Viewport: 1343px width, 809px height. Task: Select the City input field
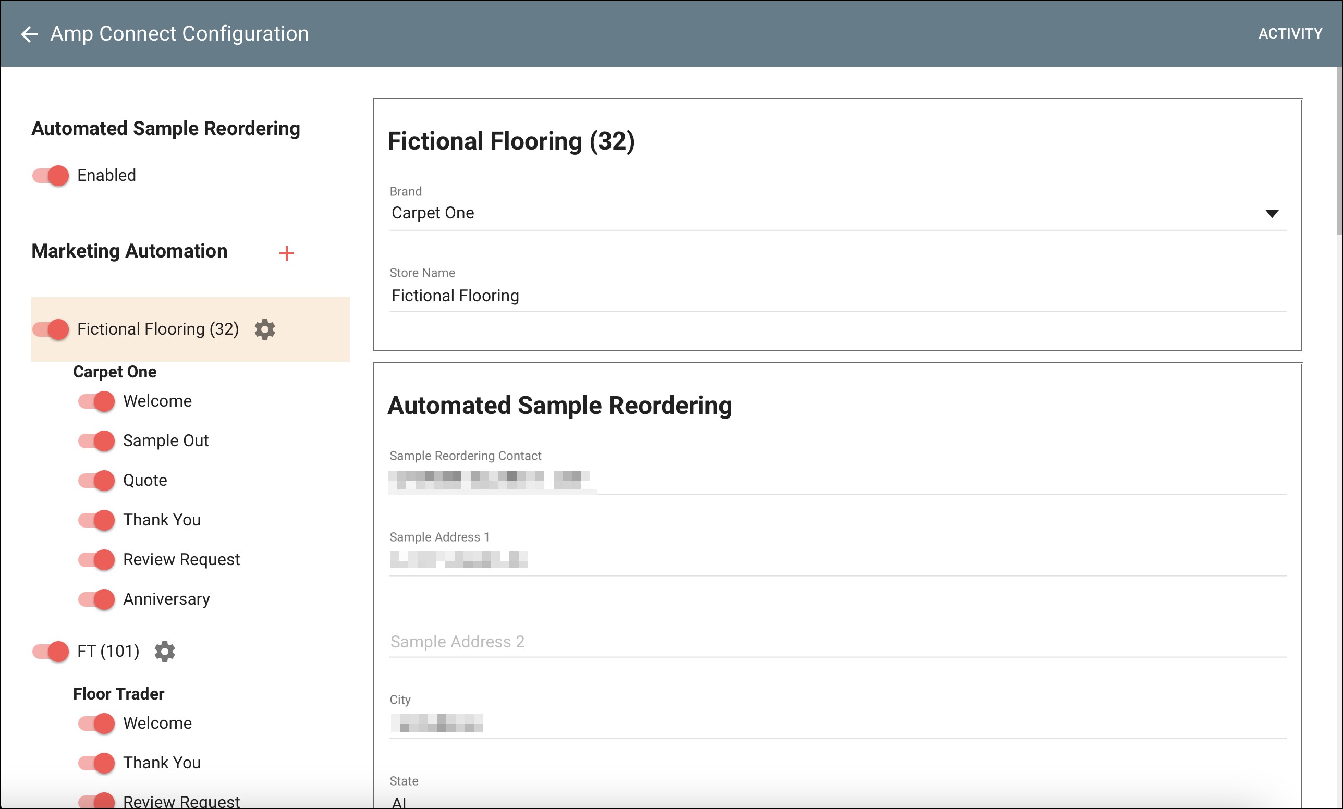tap(600, 725)
